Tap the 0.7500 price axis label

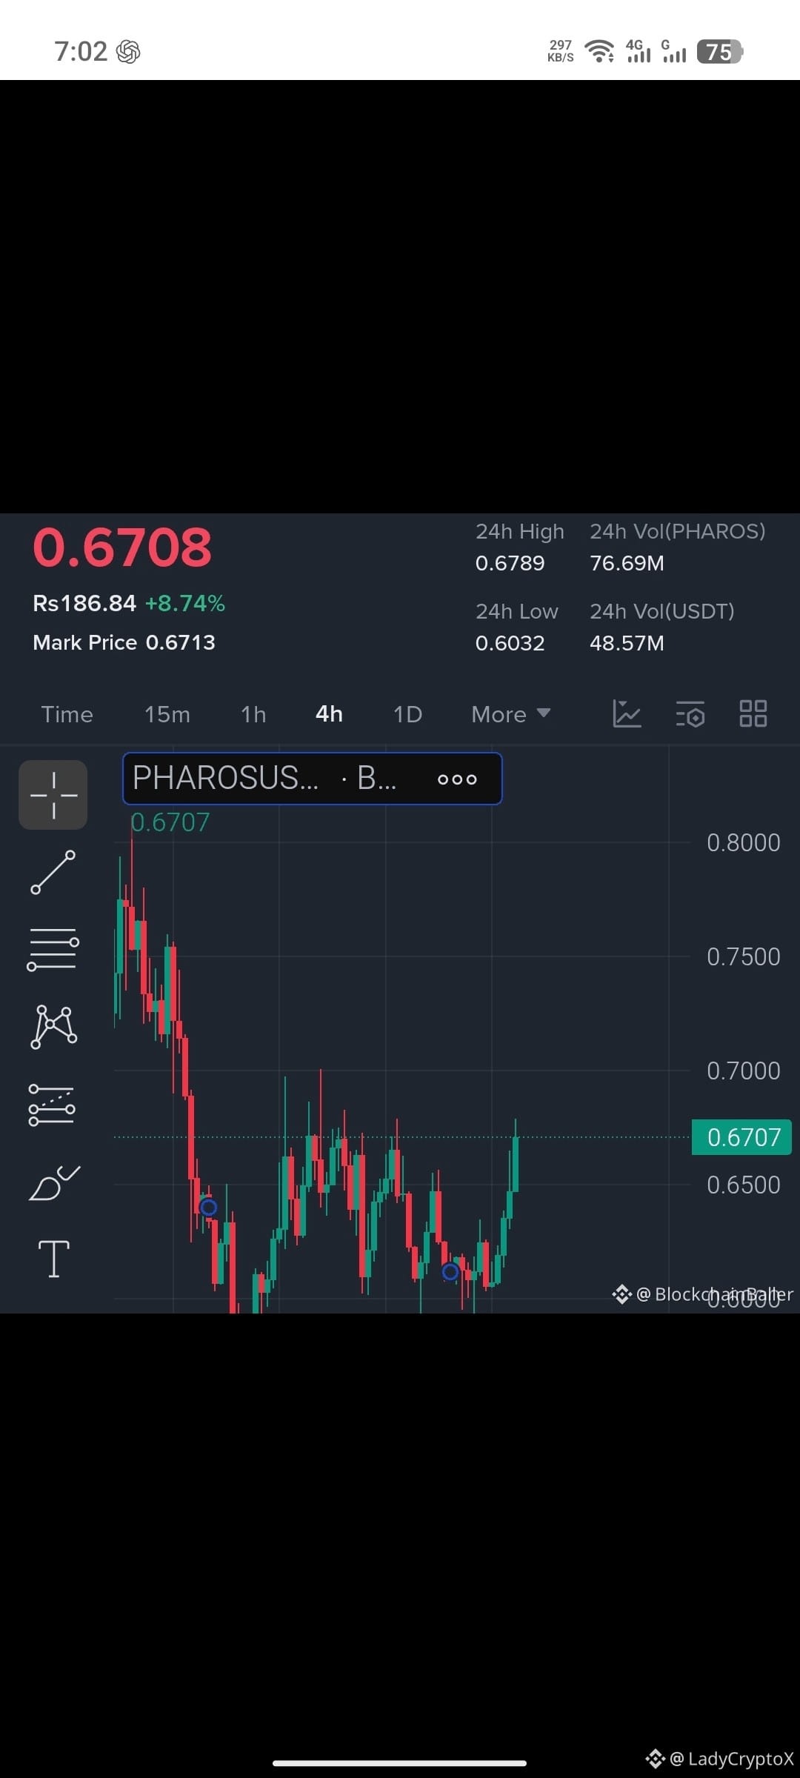tap(743, 956)
